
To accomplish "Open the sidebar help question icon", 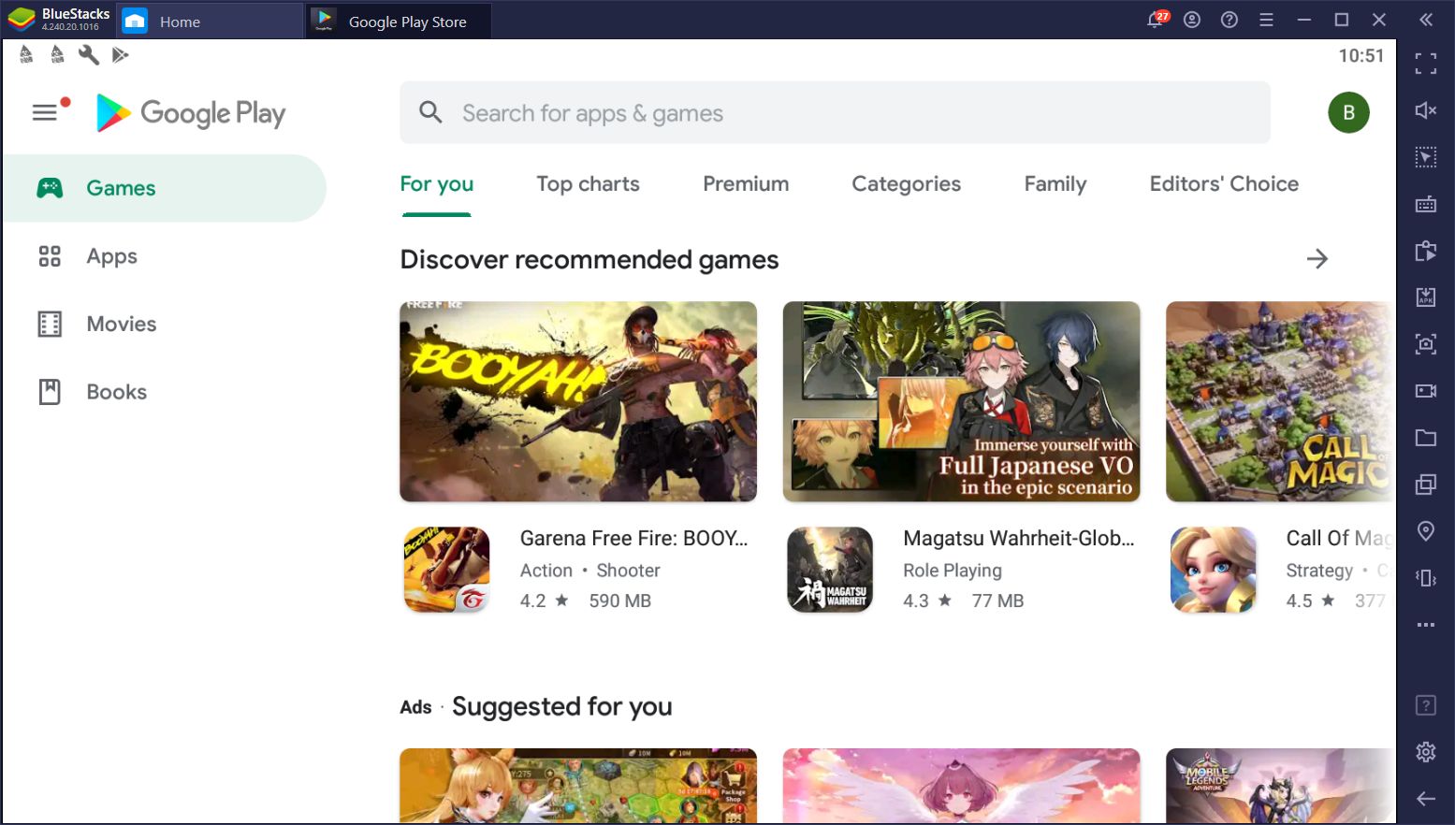I will click(1425, 705).
